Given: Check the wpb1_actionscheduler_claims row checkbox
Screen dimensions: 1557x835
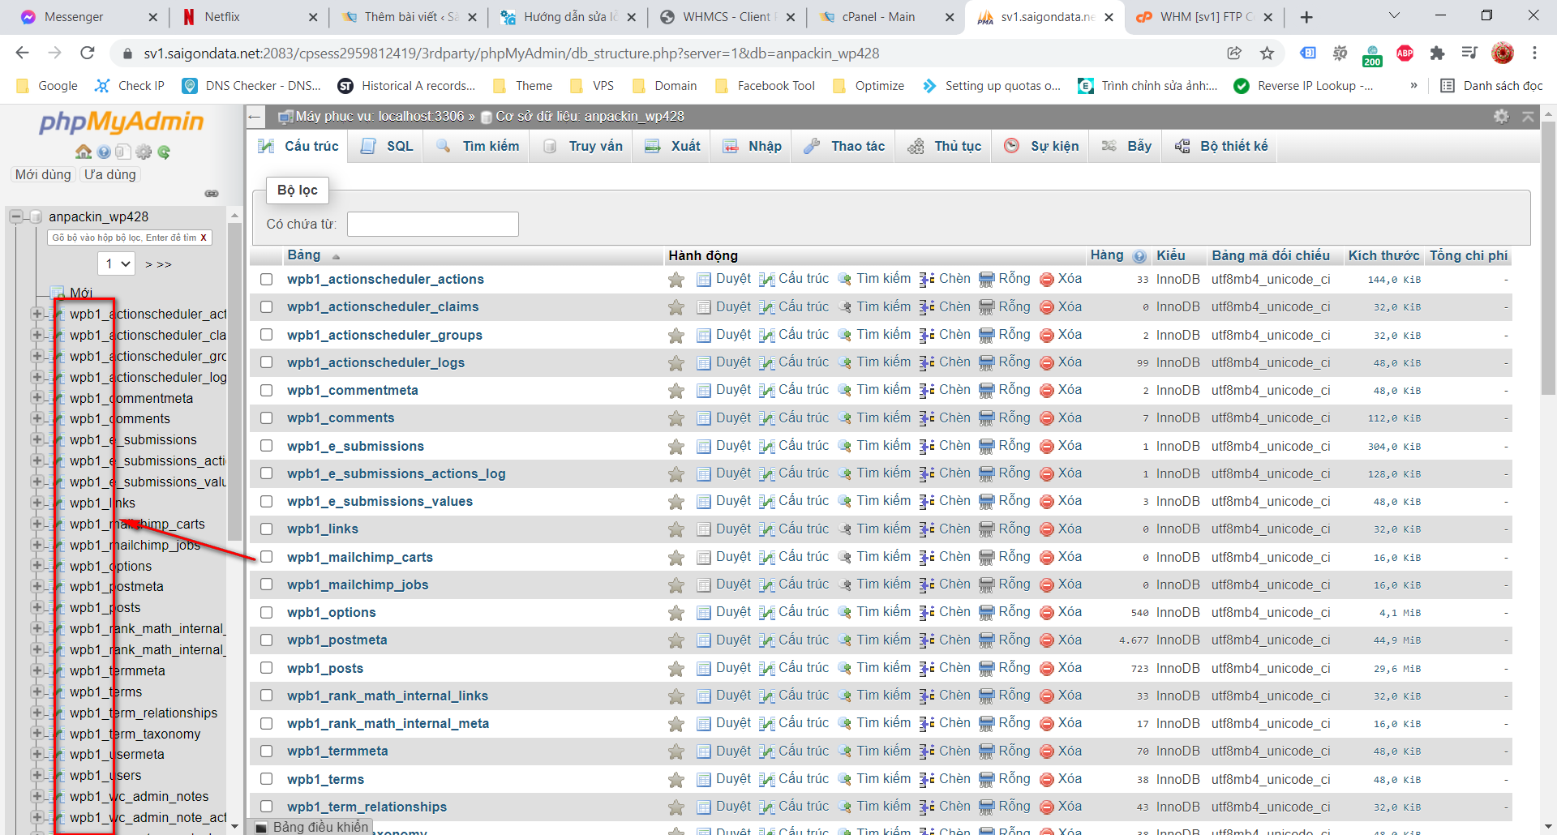Looking at the screenshot, I should click(x=266, y=307).
